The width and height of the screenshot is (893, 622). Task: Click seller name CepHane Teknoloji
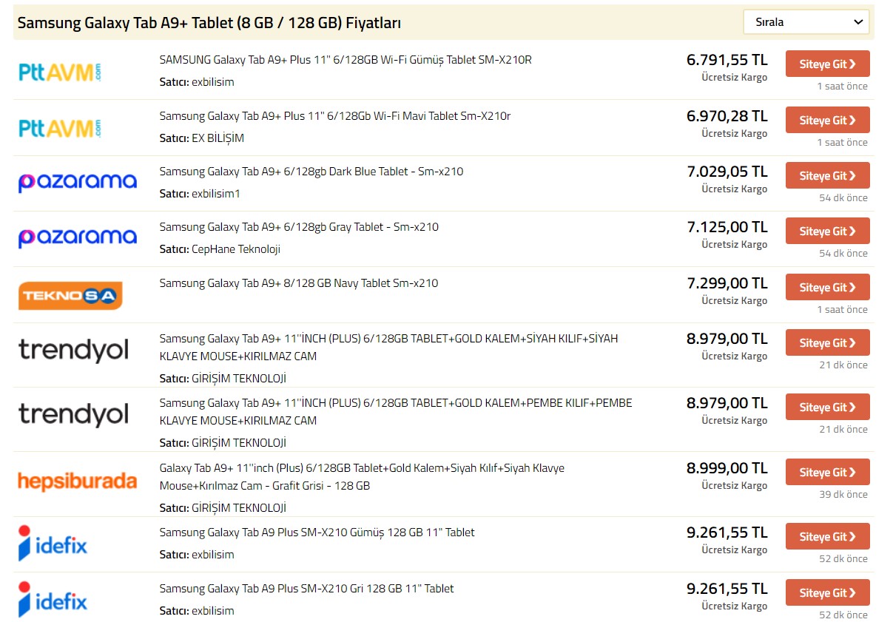tap(236, 249)
